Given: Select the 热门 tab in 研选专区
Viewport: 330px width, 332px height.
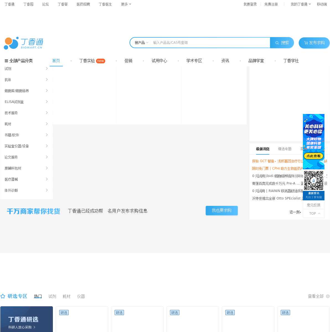Looking at the screenshot, I should click(x=38, y=296).
